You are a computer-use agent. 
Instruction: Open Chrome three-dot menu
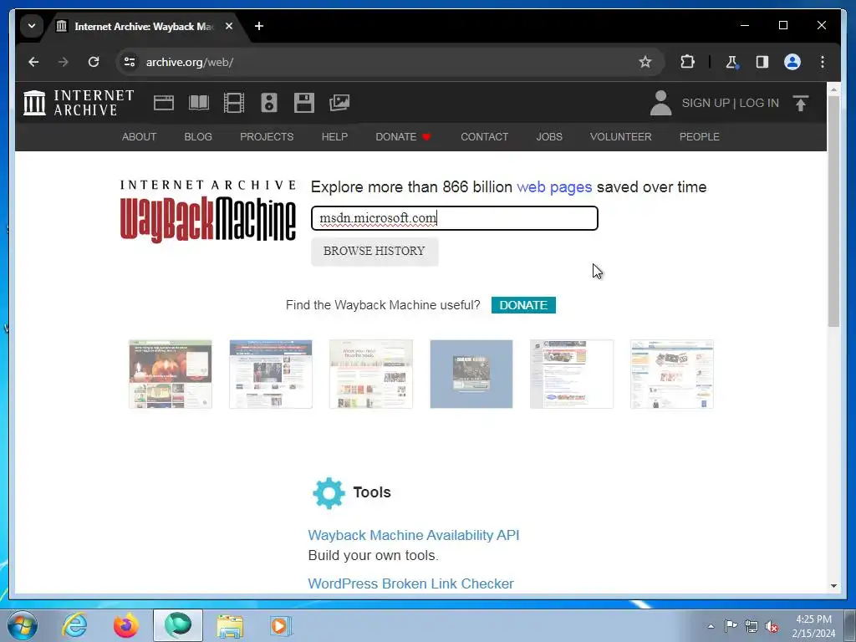[x=823, y=62]
